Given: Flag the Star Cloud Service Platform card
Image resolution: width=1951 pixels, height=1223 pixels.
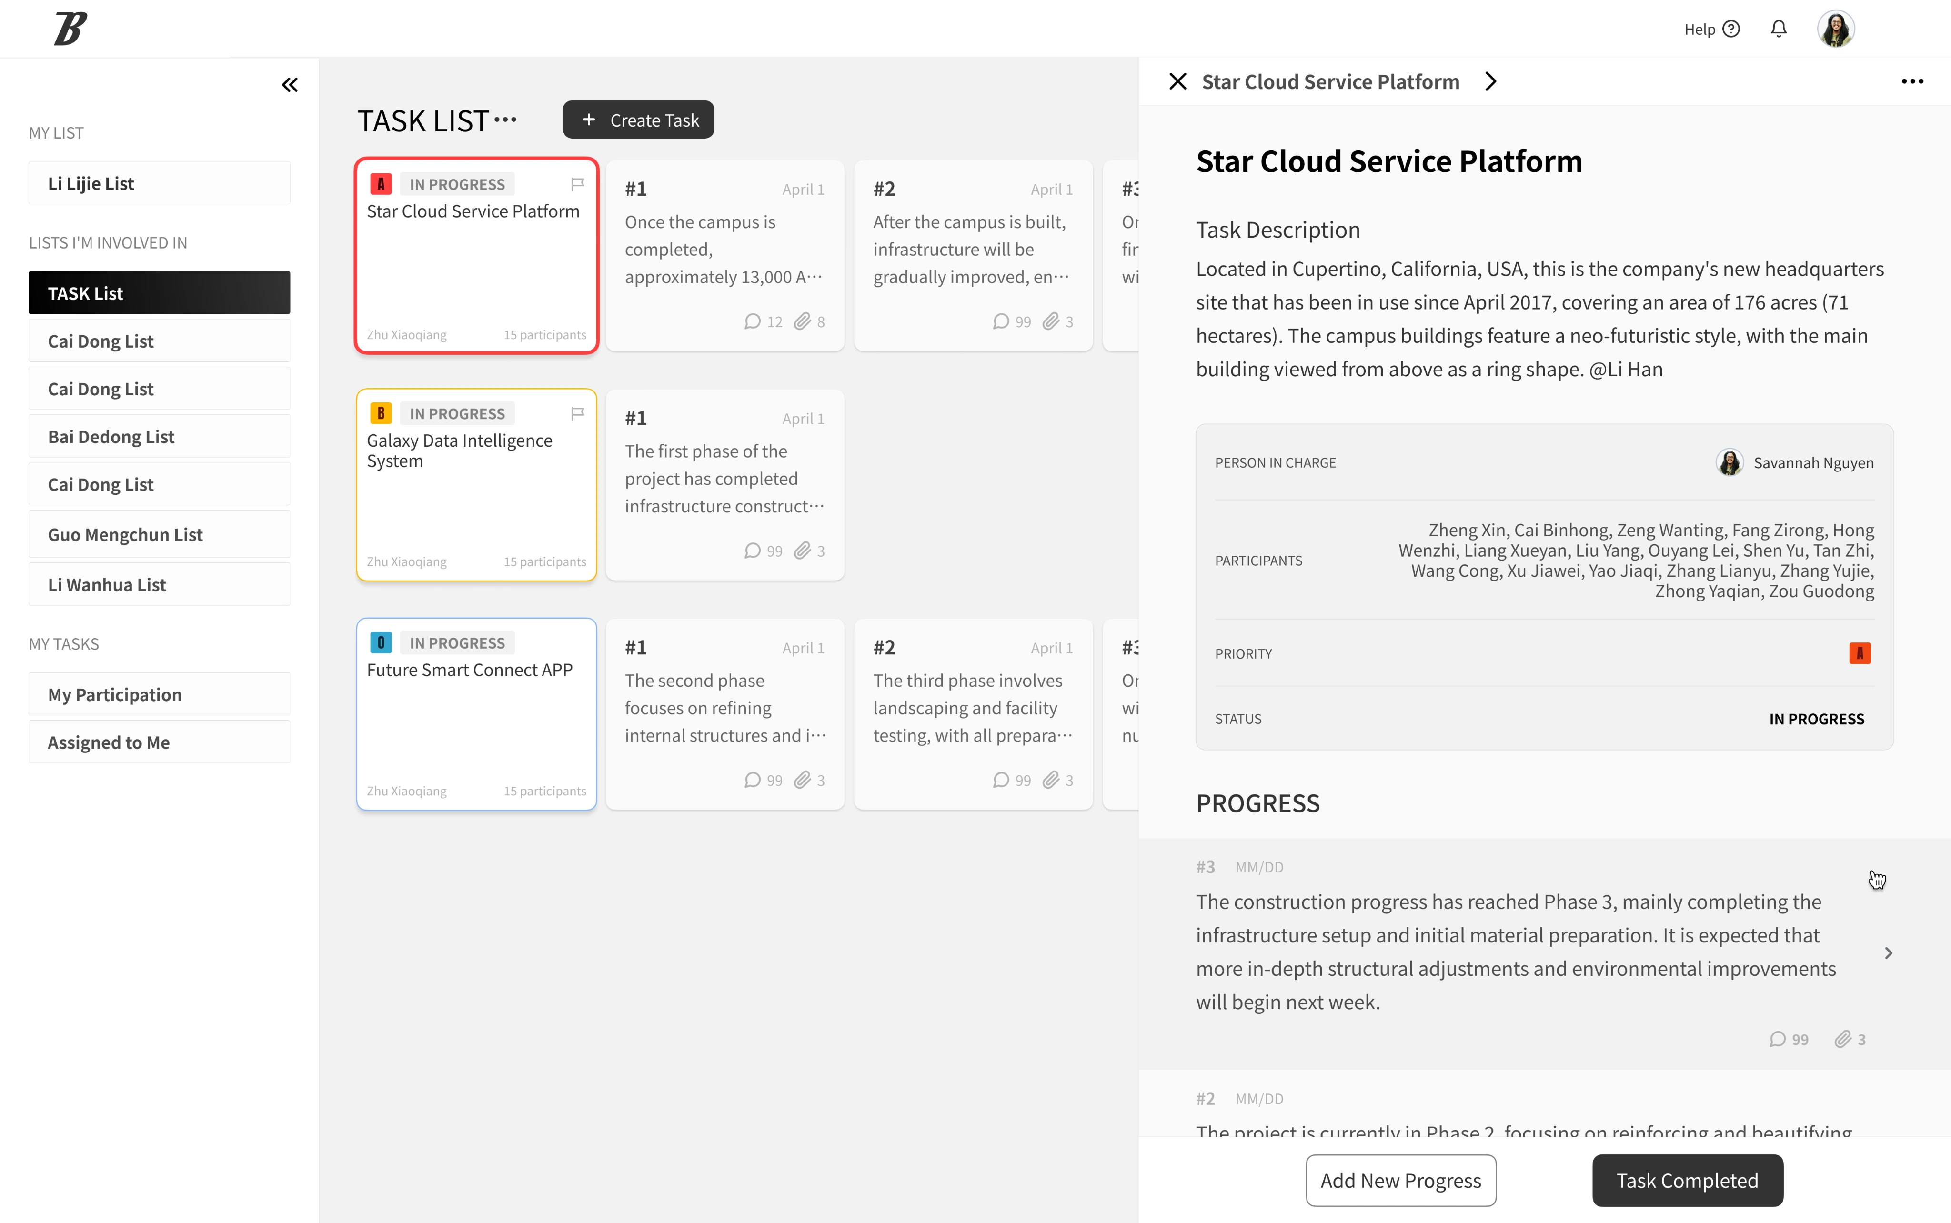Looking at the screenshot, I should pyautogui.click(x=577, y=184).
